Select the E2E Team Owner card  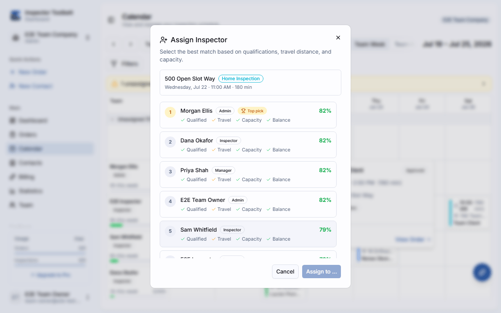(248, 204)
